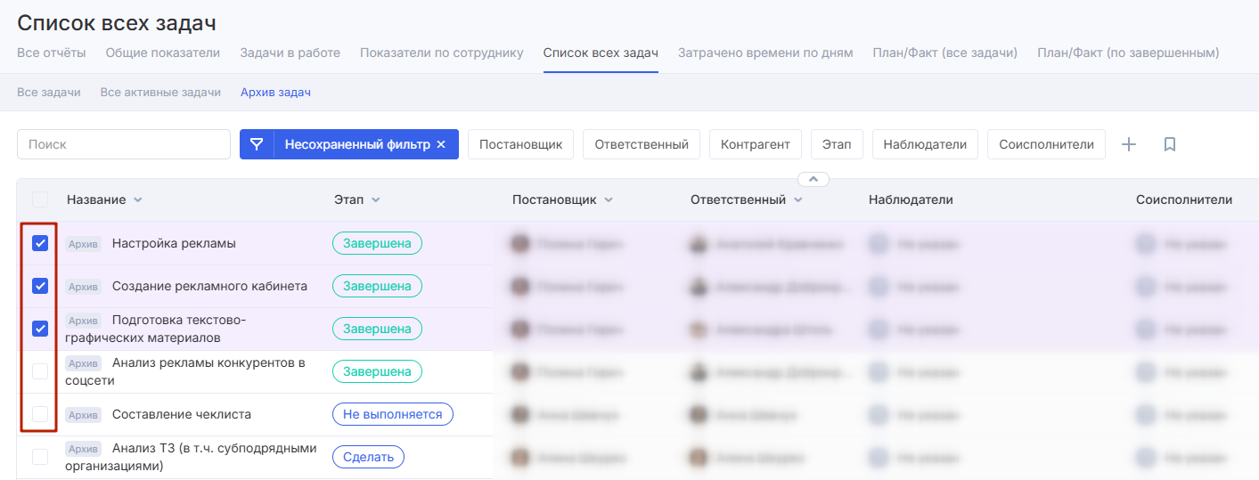Click Не выполняется stage badge
This screenshot has height=480, width=1259.
[393, 414]
